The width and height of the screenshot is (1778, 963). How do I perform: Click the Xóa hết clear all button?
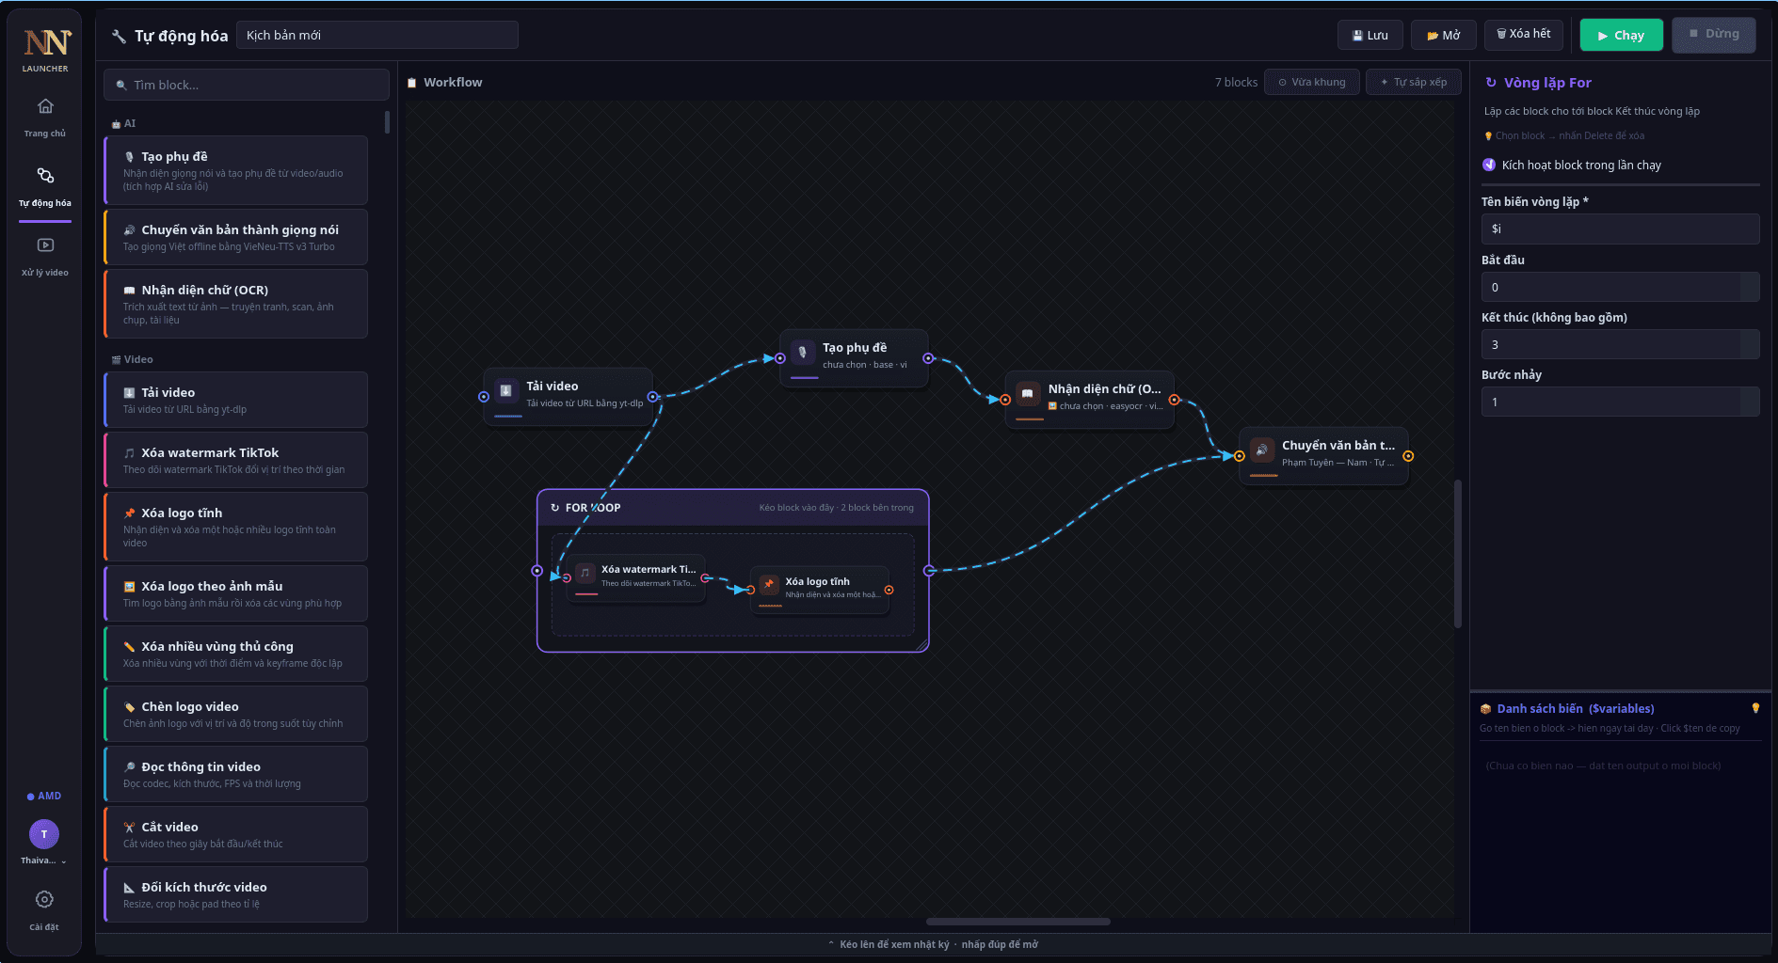tap(1524, 35)
